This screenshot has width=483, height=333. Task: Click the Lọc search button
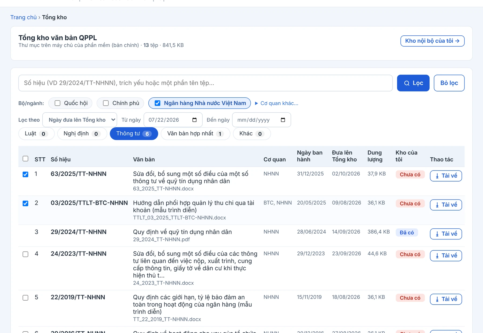(x=413, y=83)
